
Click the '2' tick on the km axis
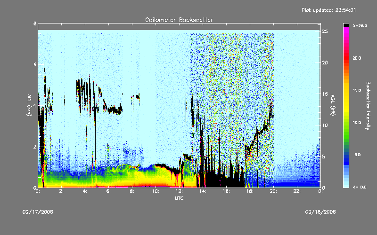pyautogui.click(x=35, y=147)
